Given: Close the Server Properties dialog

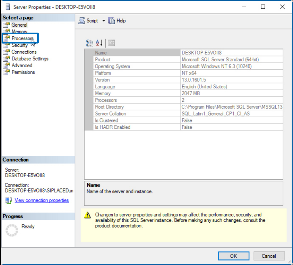Looking at the screenshot, I should (x=283, y=7).
